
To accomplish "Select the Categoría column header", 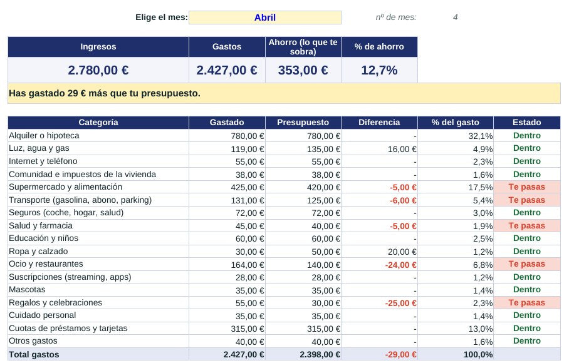I will point(98,122).
